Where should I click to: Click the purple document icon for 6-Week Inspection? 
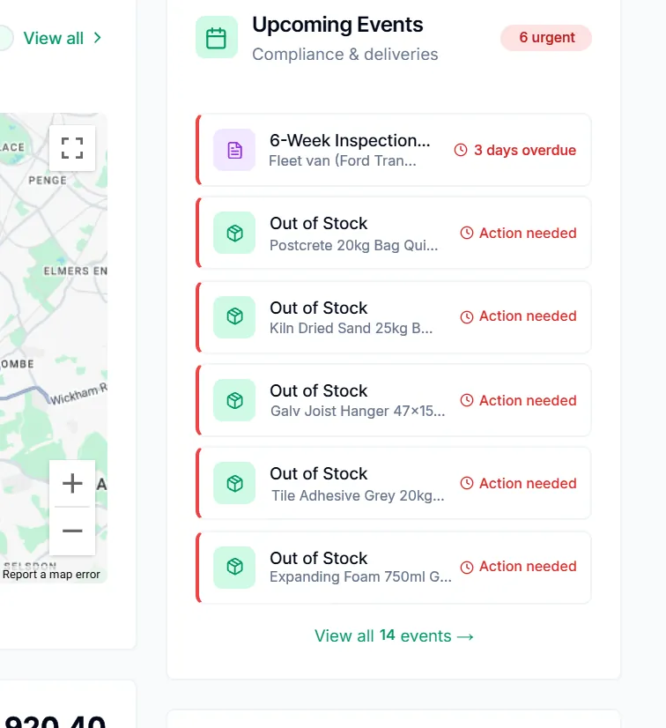234,150
